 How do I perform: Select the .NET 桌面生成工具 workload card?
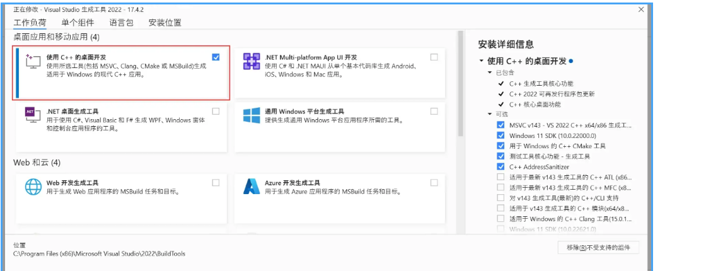[x=122, y=127]
